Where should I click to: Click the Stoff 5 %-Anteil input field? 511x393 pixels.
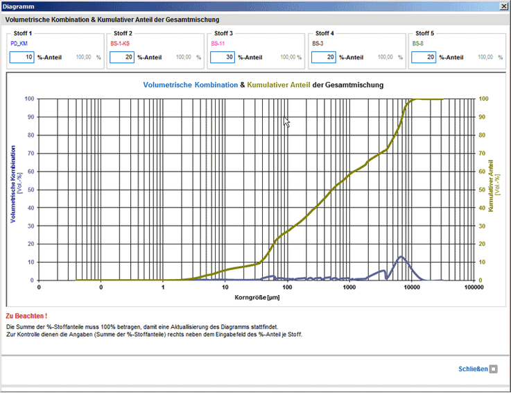(x=423, y=58)
